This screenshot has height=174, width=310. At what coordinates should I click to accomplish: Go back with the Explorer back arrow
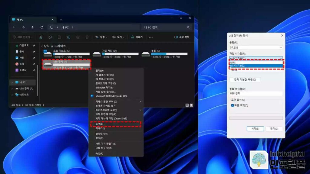click(14, 27)
